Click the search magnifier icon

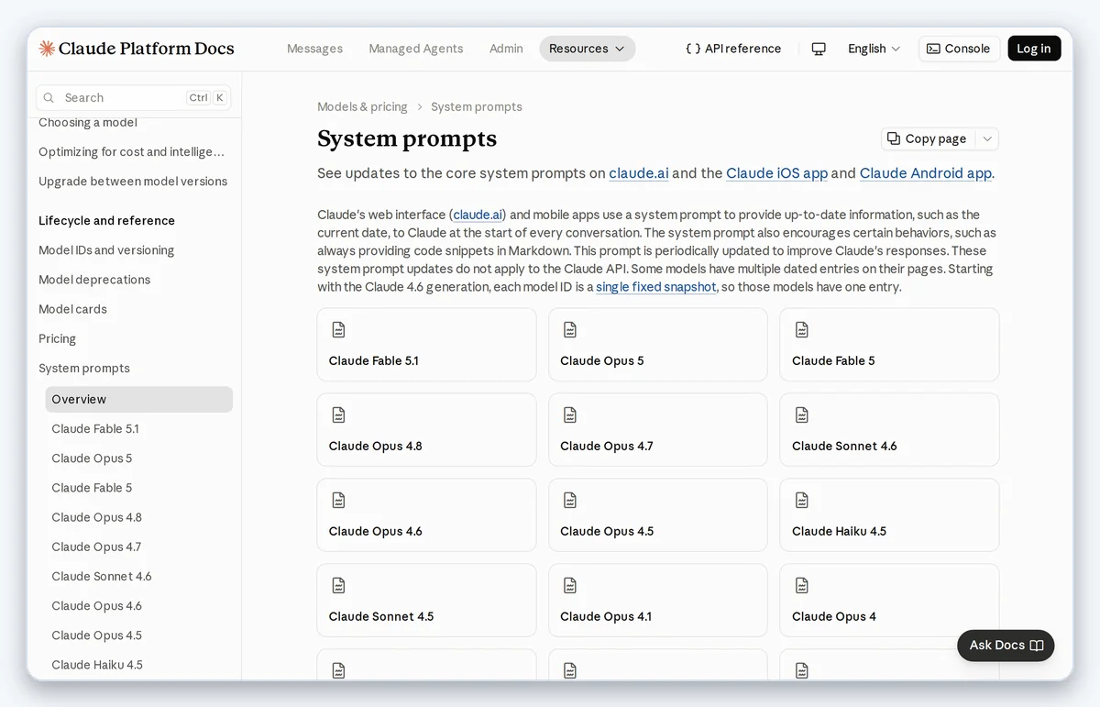click(49, 98)
